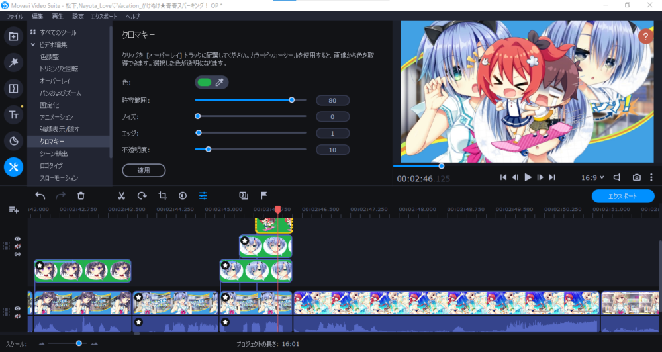Image resolution: width=662 pixels, height=352 pixels.
Task: Toggle overlay track link icon
Action: click(17, 254)
